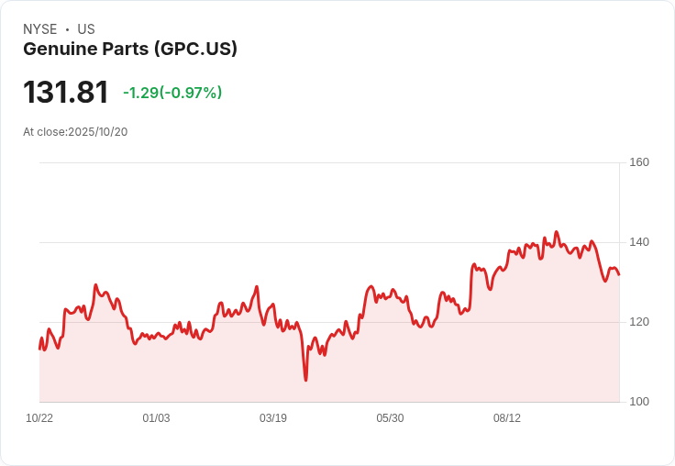Click the 140 y-axis price label
The width and height of the screenshot is (675, 466).
point(639,242)
